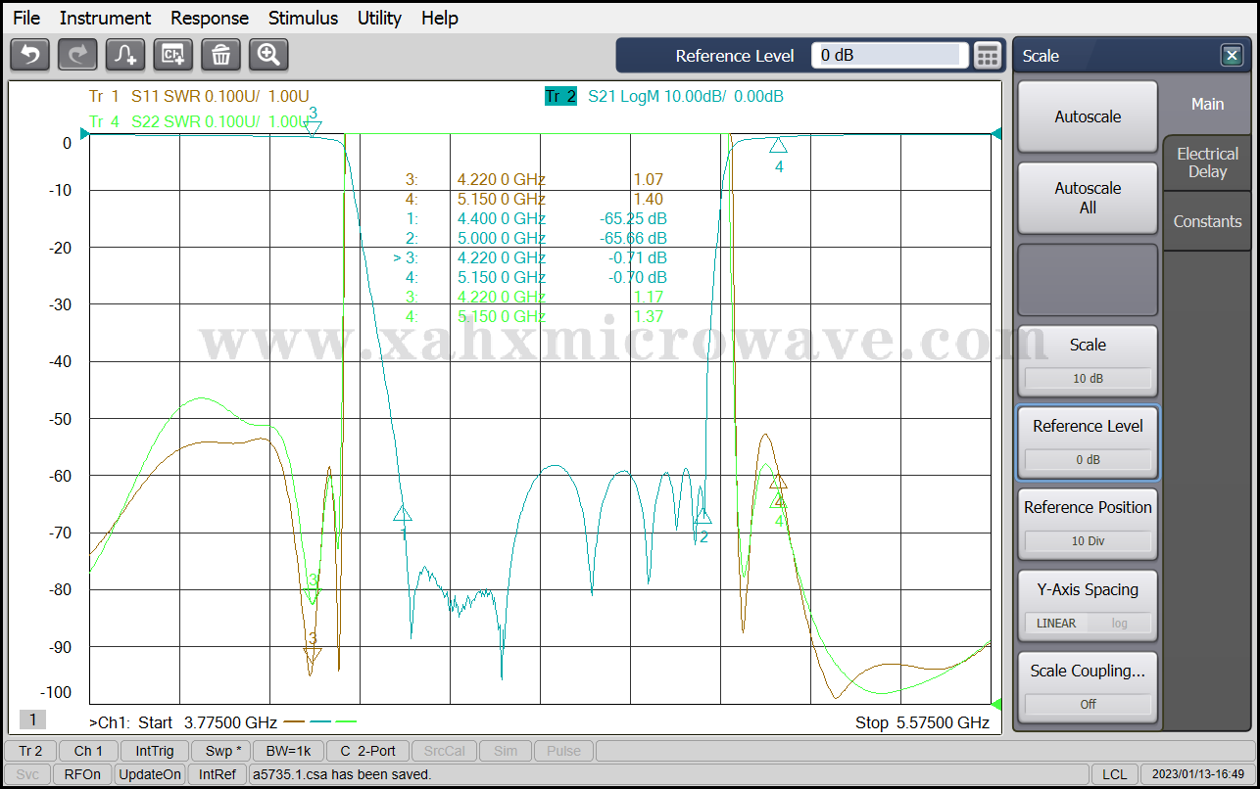
Task: Toggle the UpdateOn display status button
Action: [x=150, y=774]
